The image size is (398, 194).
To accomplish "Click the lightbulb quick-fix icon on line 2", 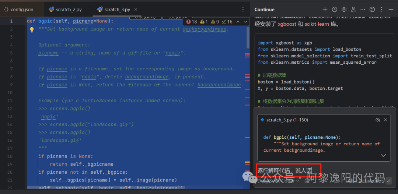I will click(32, 29).
